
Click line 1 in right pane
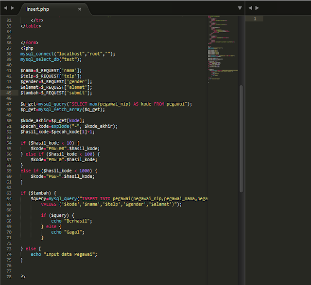[x=255, y=19]
